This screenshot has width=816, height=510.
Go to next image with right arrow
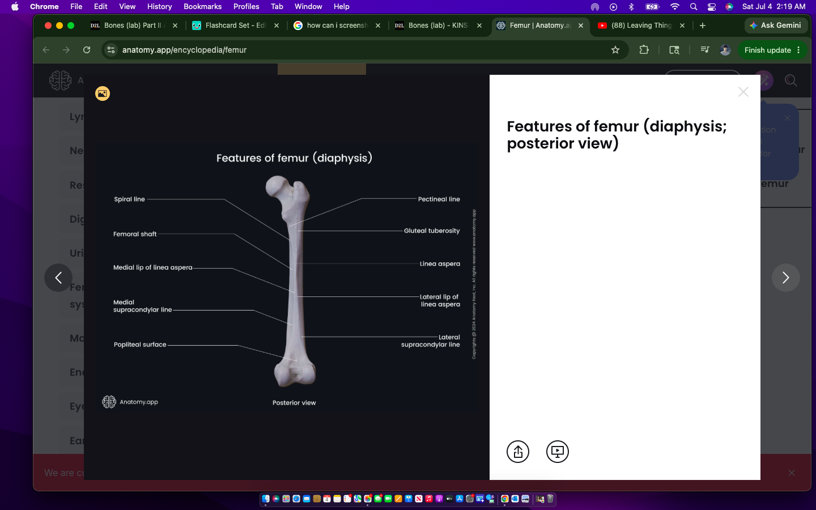point(785,278)
